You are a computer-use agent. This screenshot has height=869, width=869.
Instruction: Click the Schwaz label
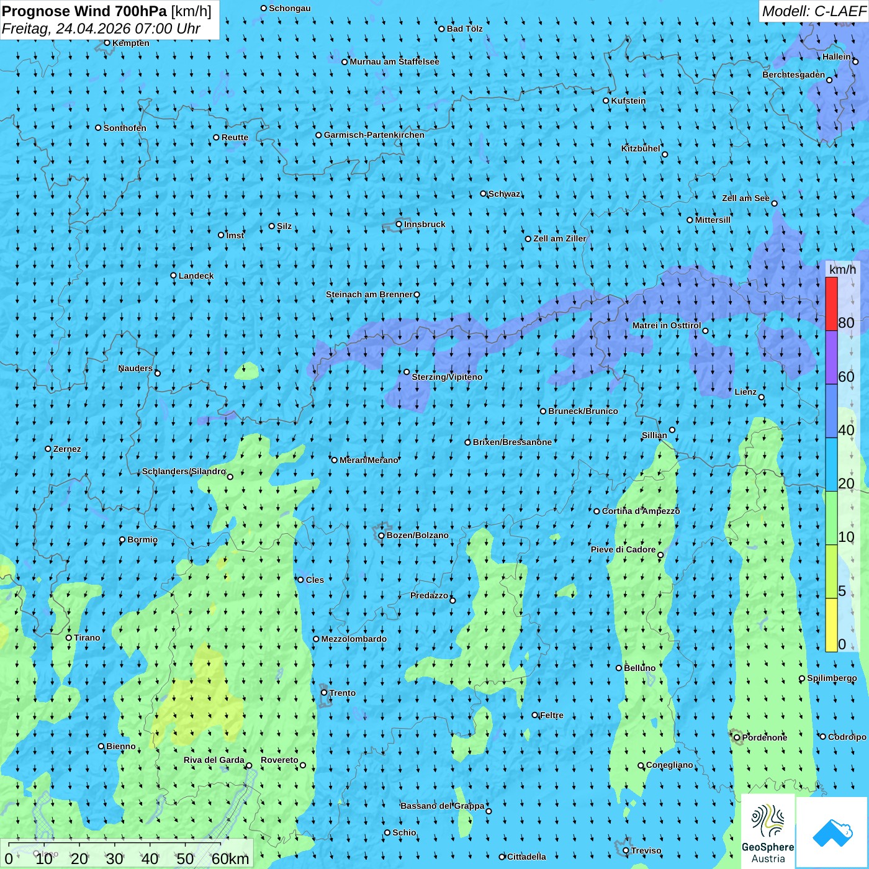point(504,194)
